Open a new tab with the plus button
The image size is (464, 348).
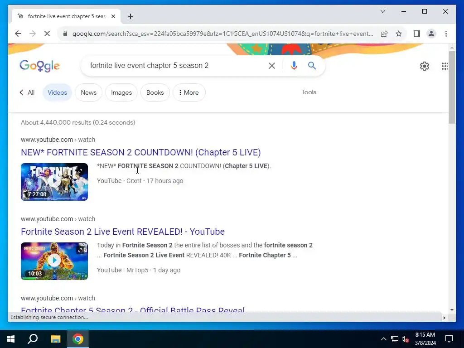130,16
